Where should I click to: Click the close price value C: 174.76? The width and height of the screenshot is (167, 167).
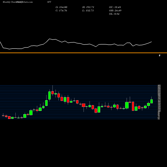pyautogui.click(x=61, y=10)
